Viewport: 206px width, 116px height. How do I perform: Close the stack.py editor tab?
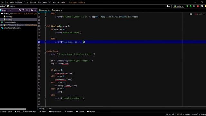(62, 10)
